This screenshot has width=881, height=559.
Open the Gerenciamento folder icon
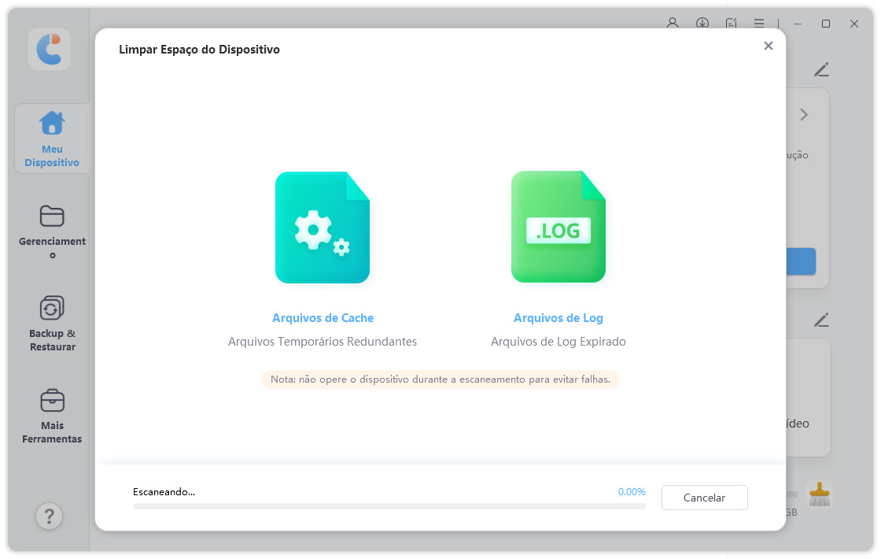tap(52, 217)
